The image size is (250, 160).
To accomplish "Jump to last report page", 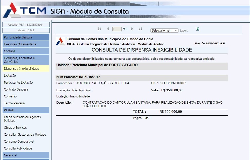I will [x=140, y=29].
